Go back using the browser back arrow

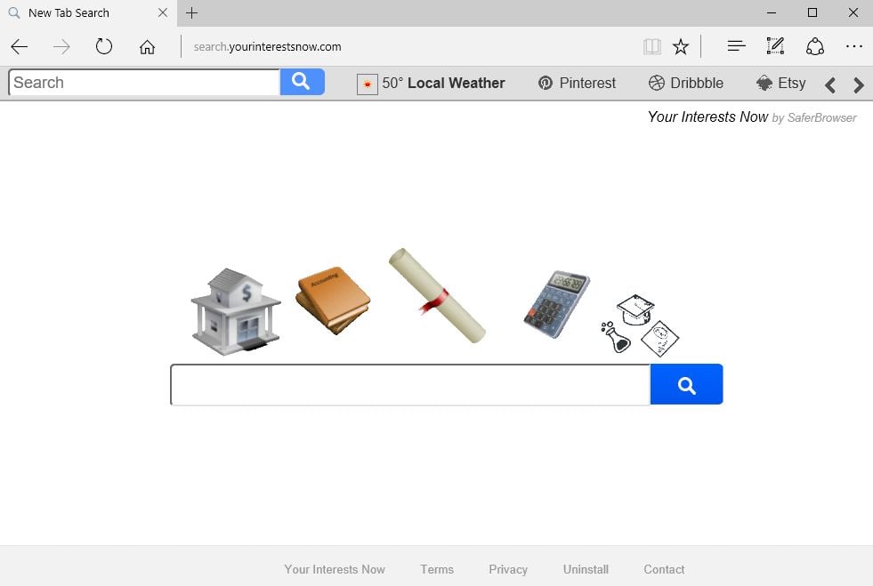(20, 47)
